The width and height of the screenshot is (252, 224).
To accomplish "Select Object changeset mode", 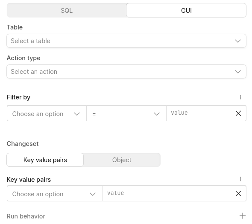I will coord(122,160).
